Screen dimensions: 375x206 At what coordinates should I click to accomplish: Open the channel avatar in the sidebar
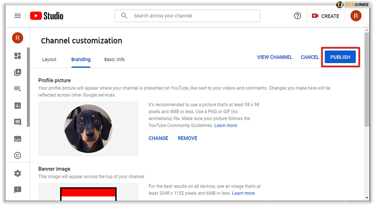17,38
